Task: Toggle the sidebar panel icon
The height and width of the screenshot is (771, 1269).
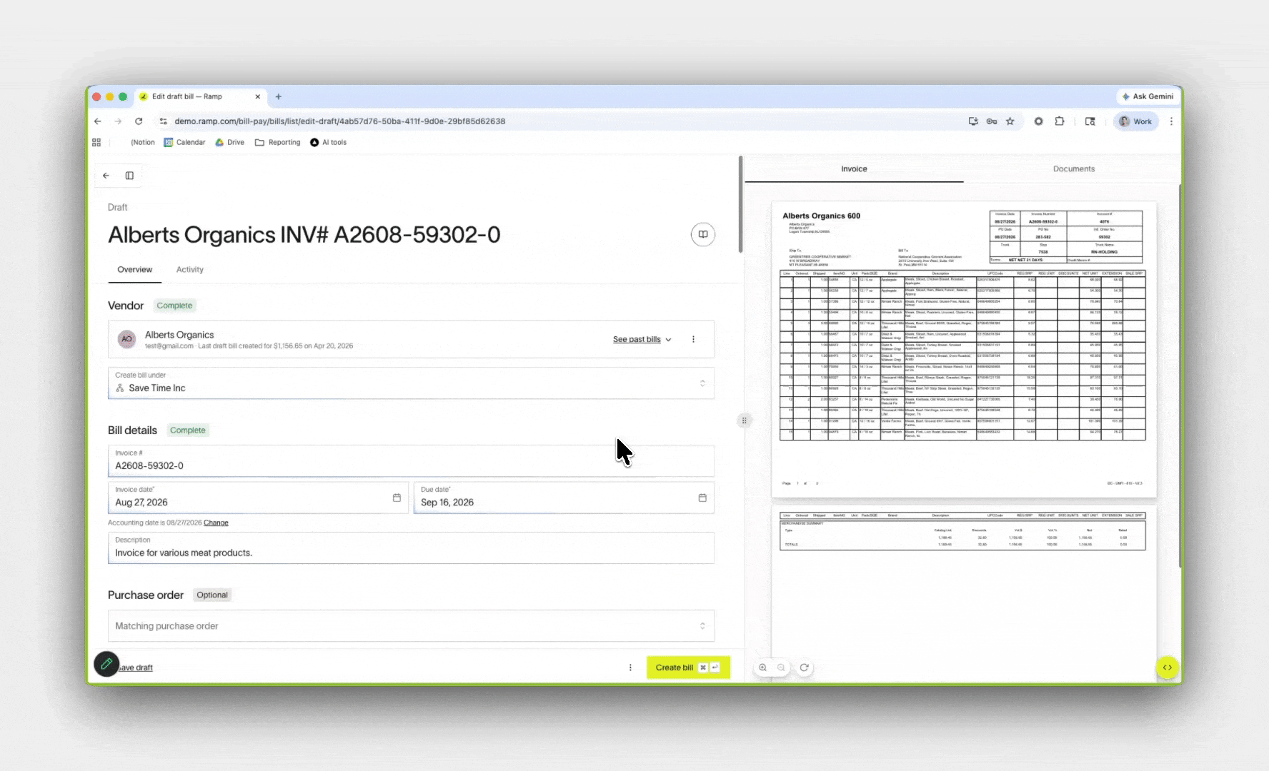Action: click(129, 176)
